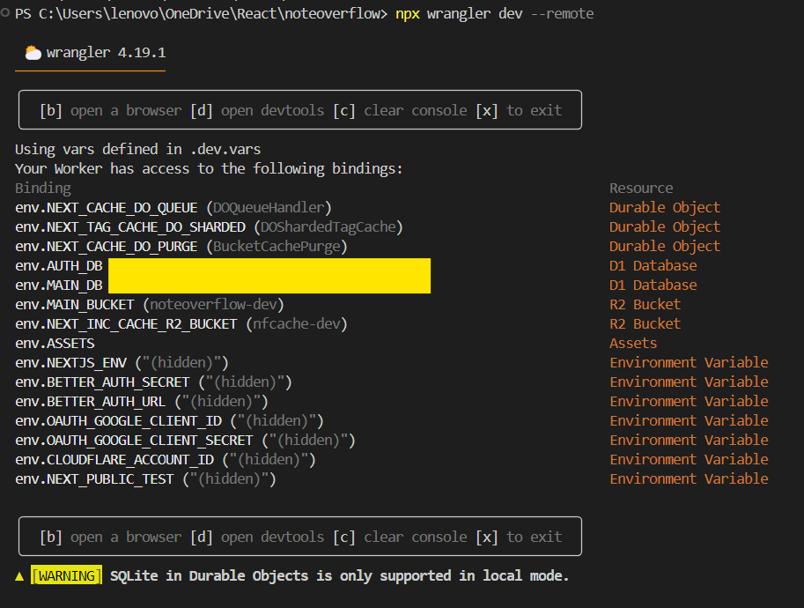Click '[x] to exit' in bottom hint box
Viewport: 804px width, 608px height.
click(x=519, y=537)
